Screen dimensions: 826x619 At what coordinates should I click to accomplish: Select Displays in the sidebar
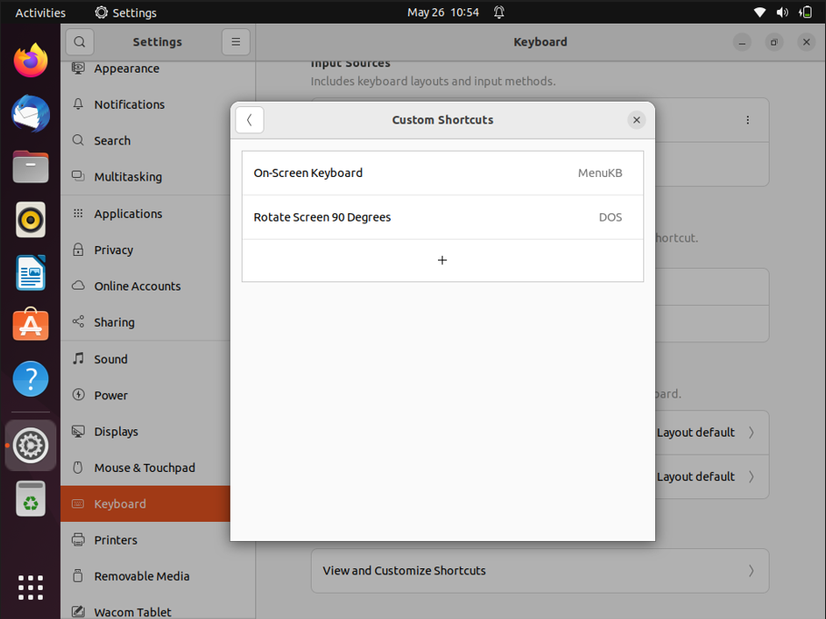(x=116, y=432)
